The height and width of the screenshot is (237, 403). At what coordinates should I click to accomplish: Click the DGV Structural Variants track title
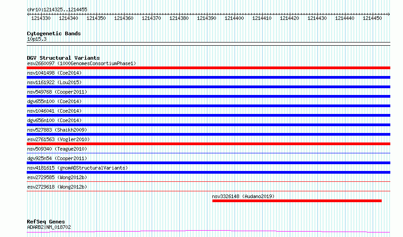63,58
